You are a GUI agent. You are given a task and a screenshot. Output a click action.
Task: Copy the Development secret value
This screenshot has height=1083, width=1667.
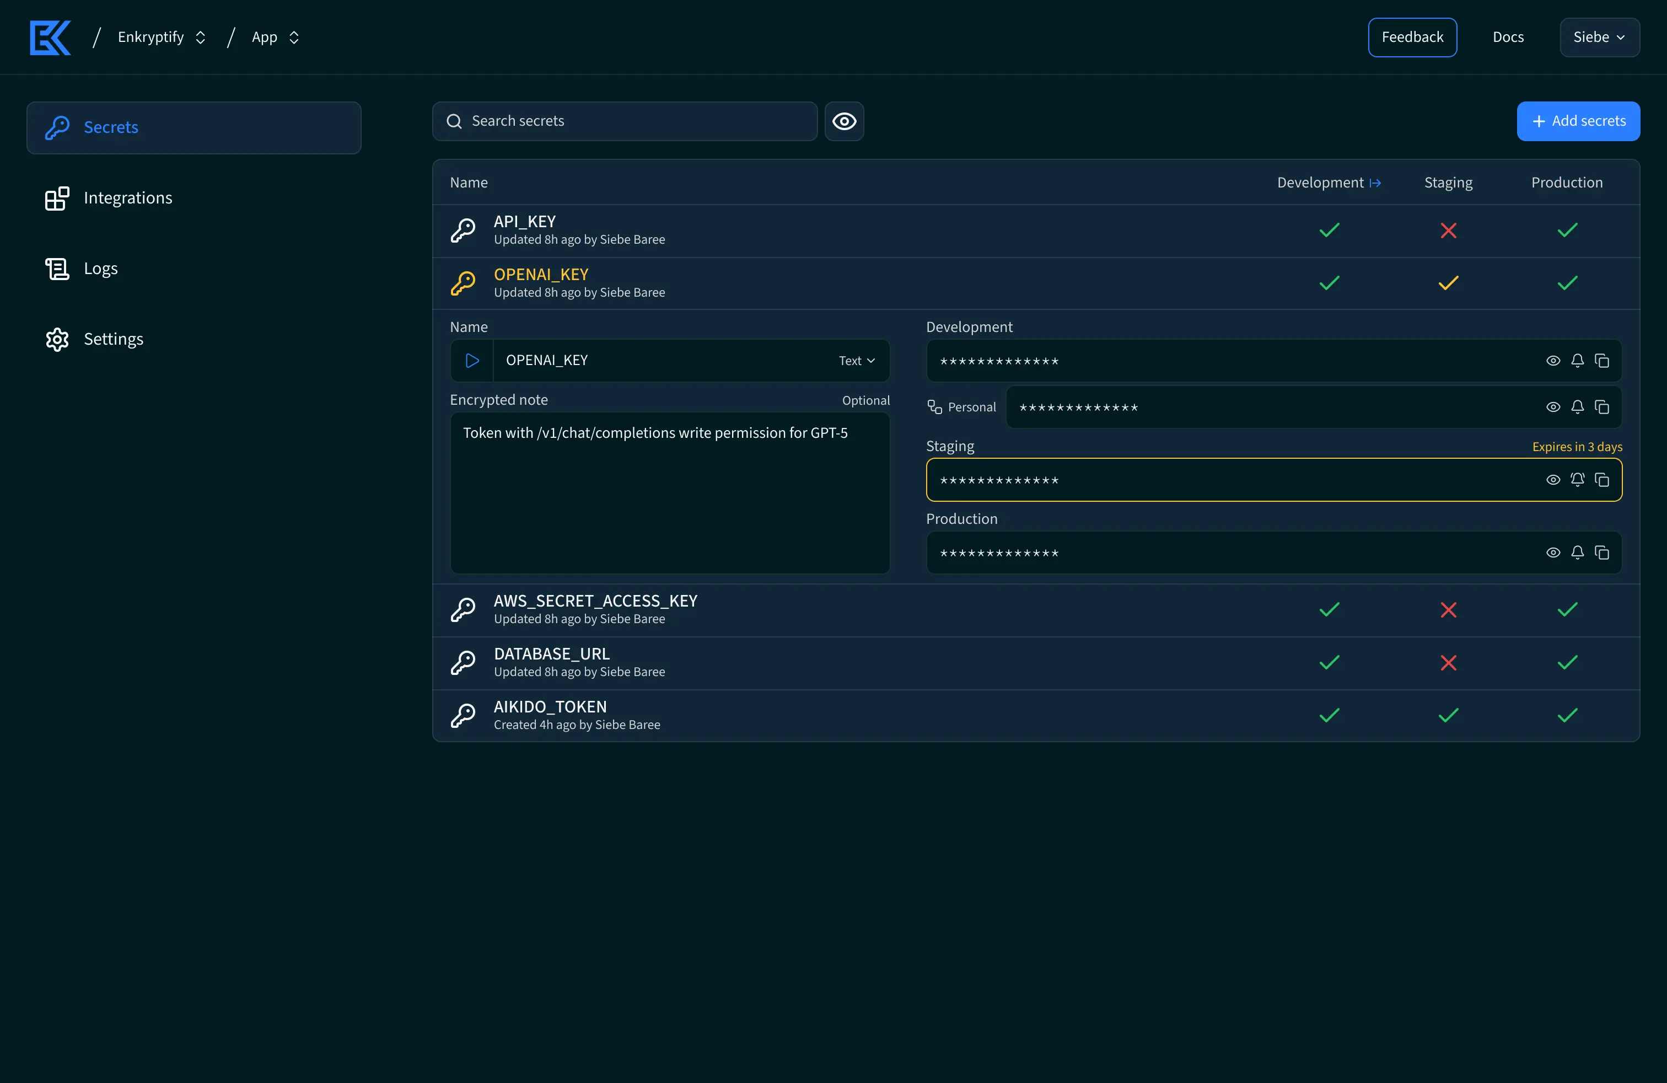[1603, 361]
